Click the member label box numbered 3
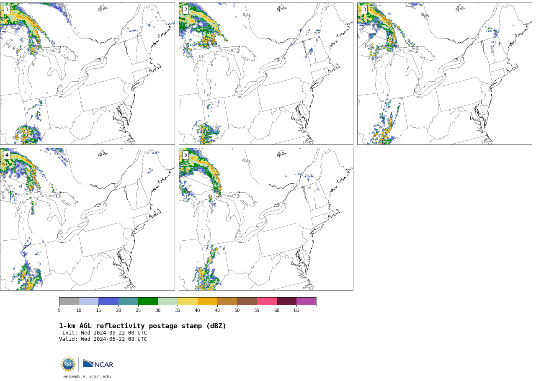This screenshot has width=536, height=381. point(364,10)
